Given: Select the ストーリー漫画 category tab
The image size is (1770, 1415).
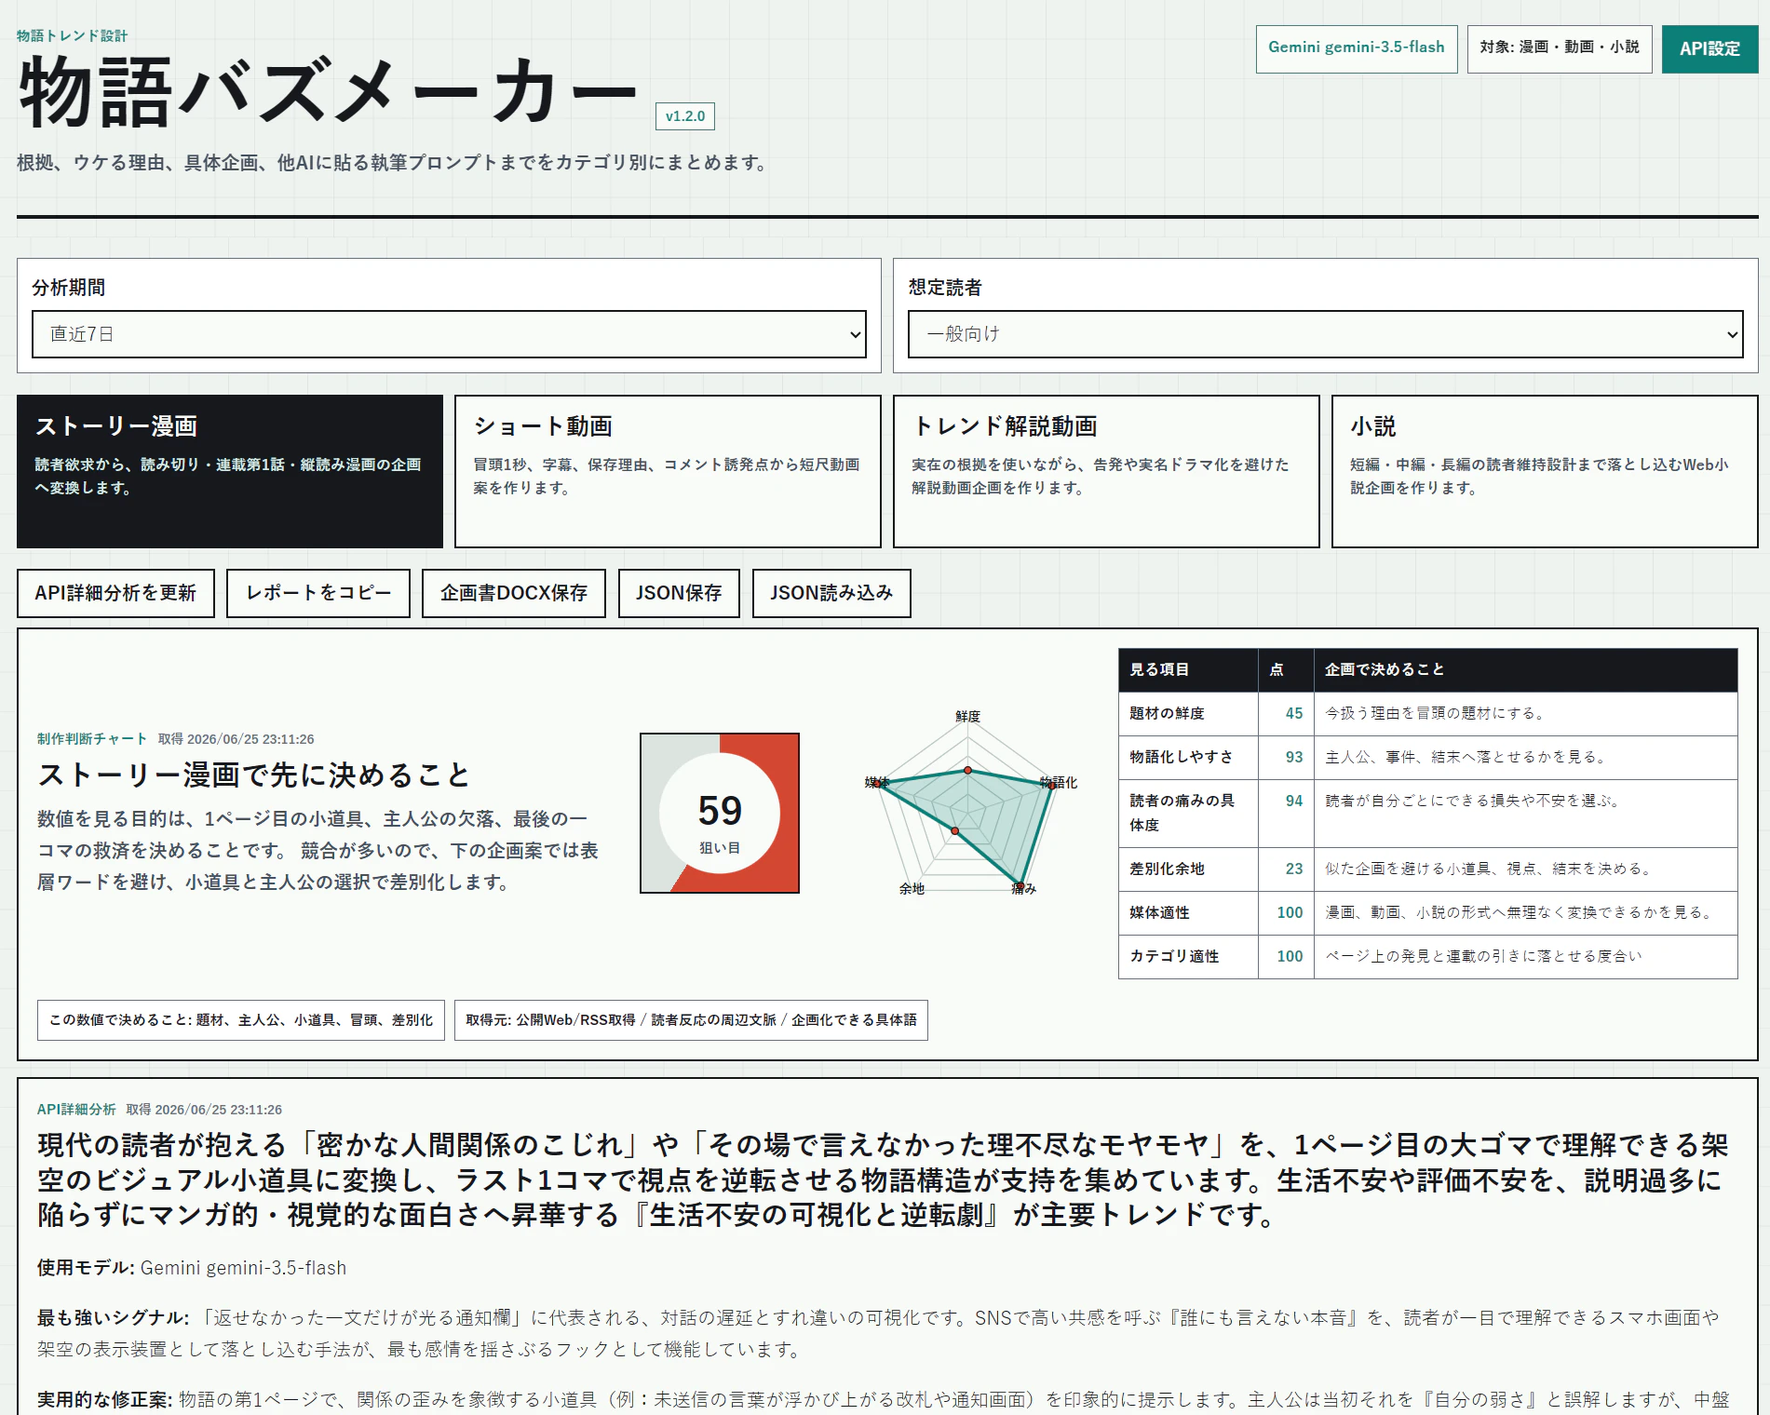Looking at the screenshot, I should tap(230, 472).
